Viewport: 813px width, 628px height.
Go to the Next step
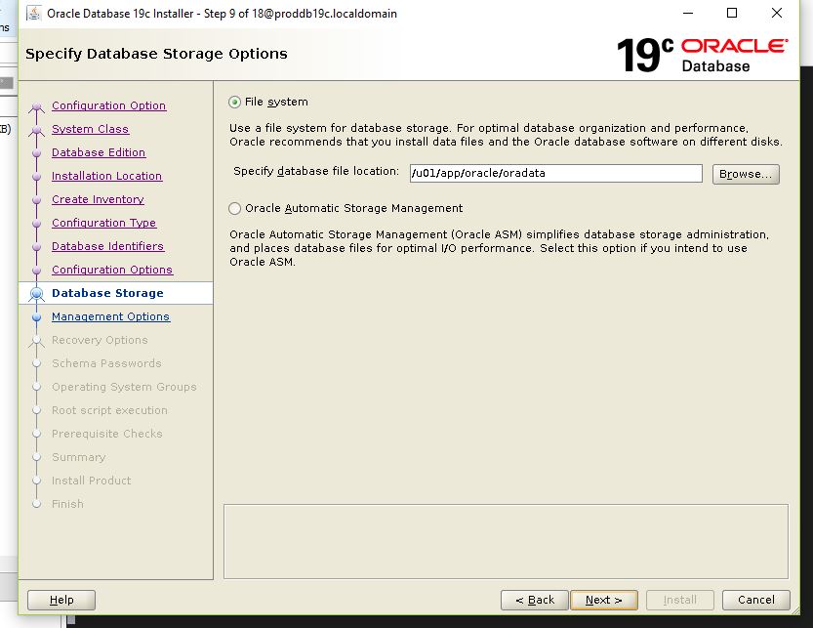pos(603,600)
